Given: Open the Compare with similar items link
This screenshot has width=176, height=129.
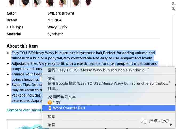Looking at the screenshot, I should pyautogui.click(x=25, y=110).
